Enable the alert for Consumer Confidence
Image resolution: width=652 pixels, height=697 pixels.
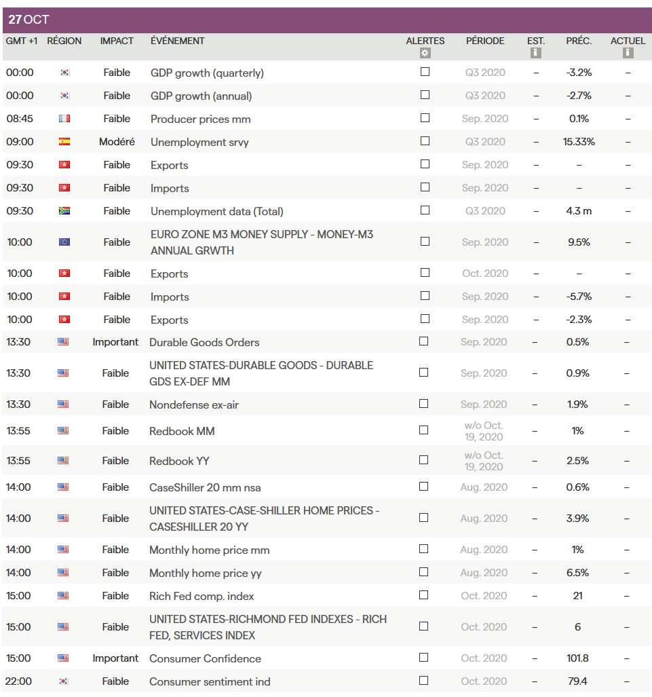[423, 657]
